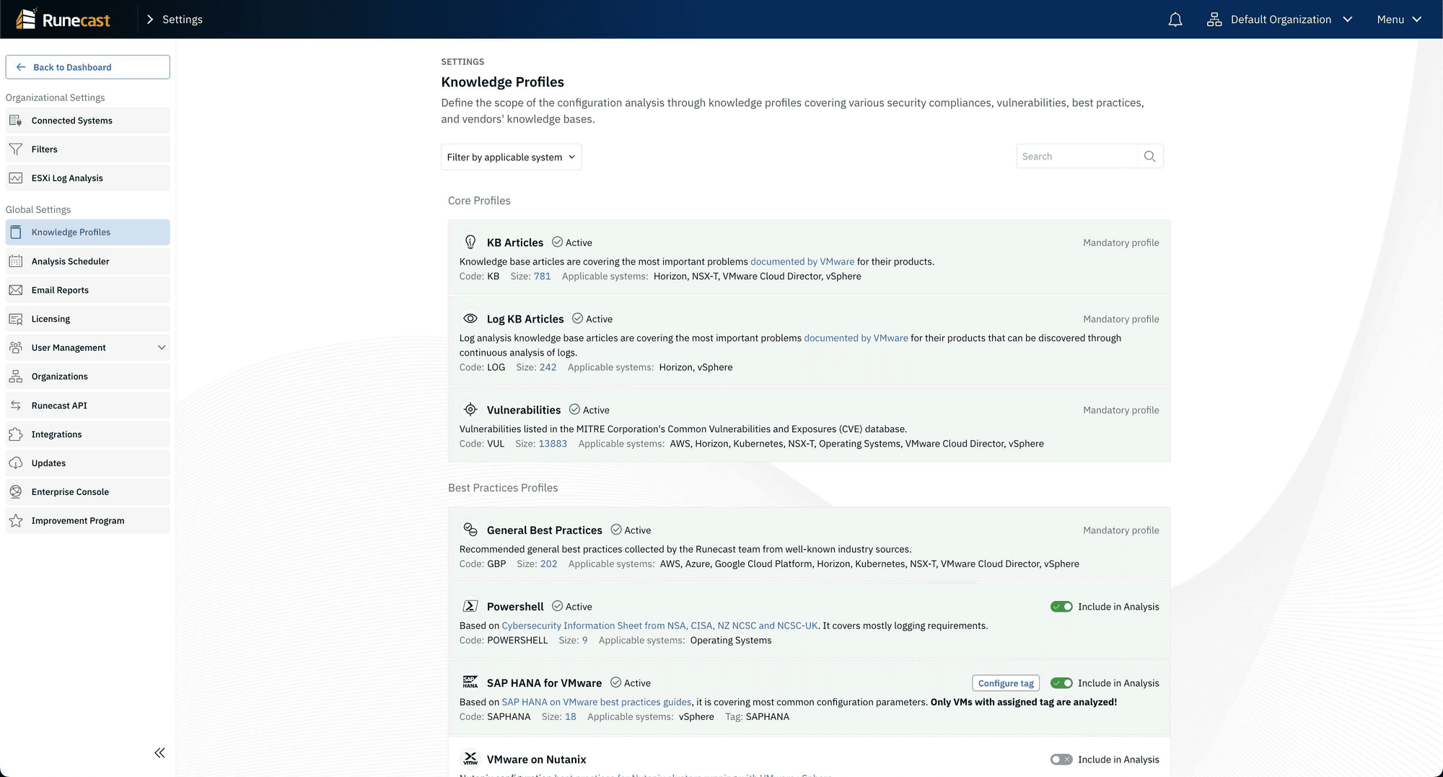Click General Best Practices size 202
Viewport: 1443px width, 777px height.
tap(548, 564)
